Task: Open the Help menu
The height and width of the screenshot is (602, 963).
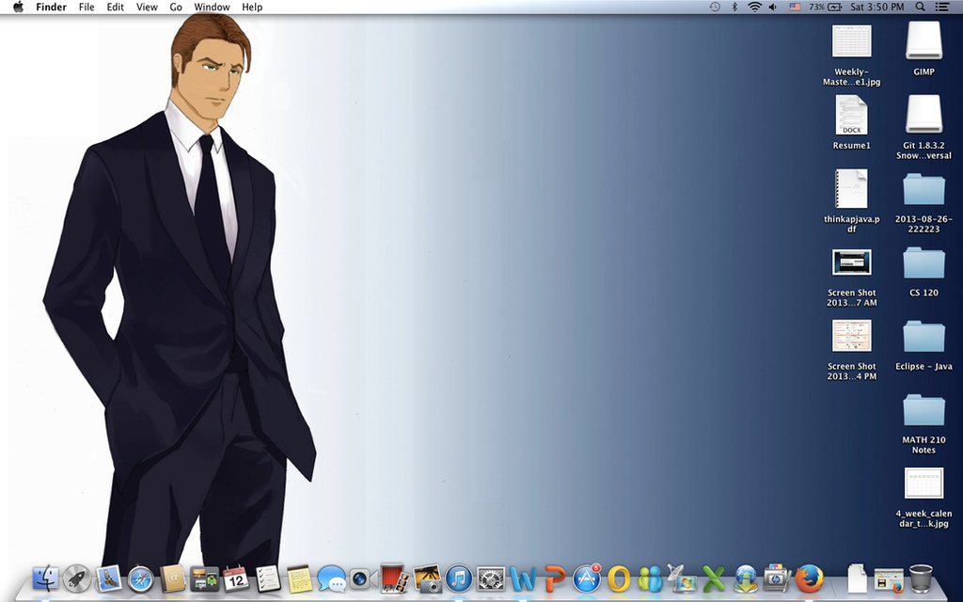Action: click(x=252, y=7)
